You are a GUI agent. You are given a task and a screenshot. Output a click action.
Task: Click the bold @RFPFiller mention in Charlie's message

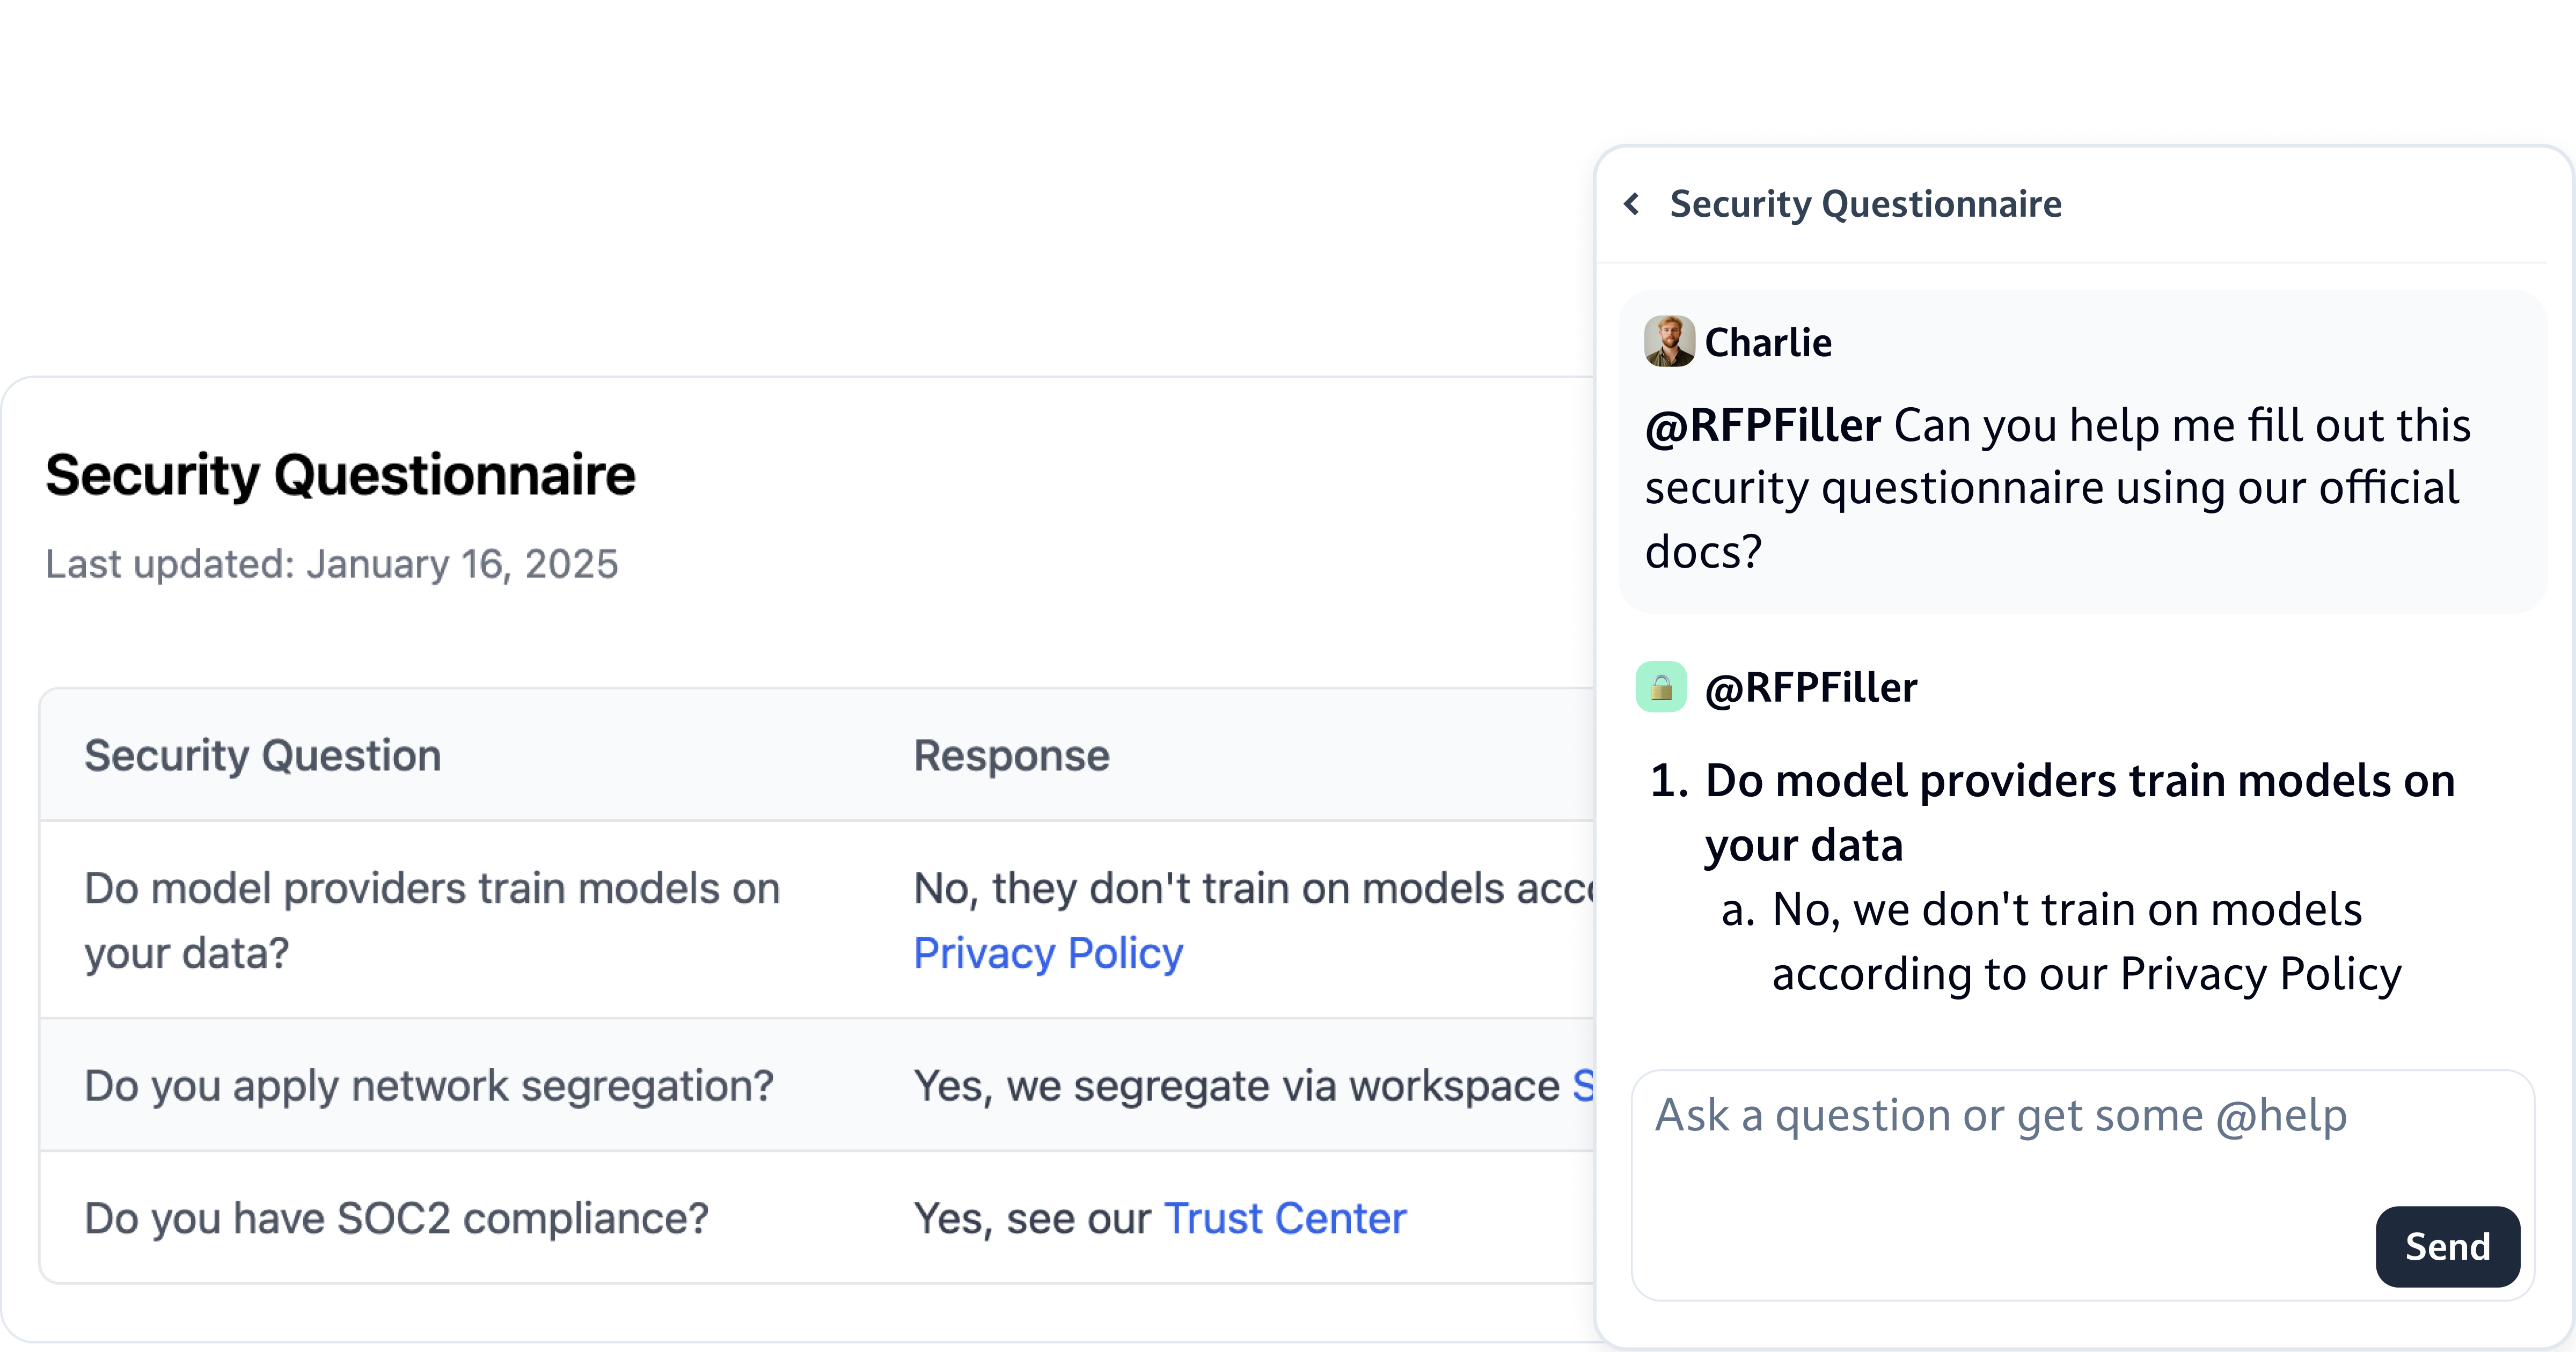coord(1763,426)
